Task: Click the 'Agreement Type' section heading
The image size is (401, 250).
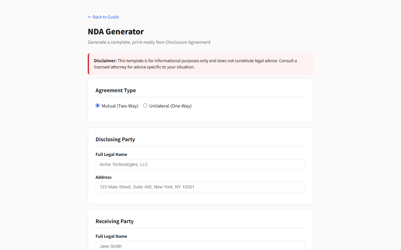Action: coord(116,90)
